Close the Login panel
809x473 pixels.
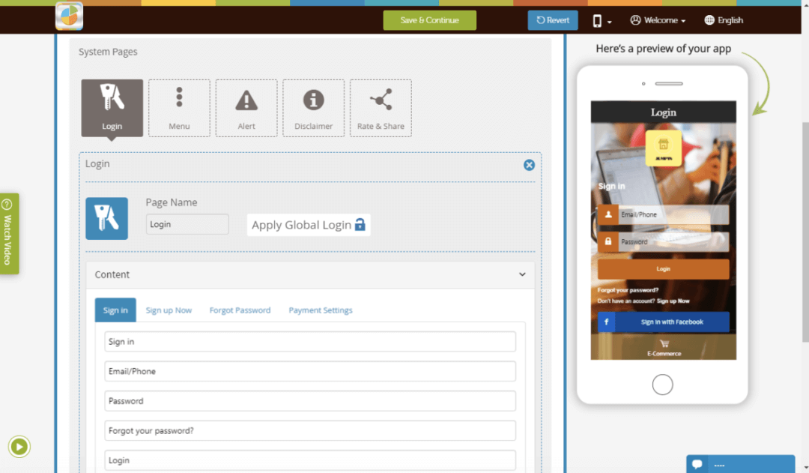tap(529, 165)
